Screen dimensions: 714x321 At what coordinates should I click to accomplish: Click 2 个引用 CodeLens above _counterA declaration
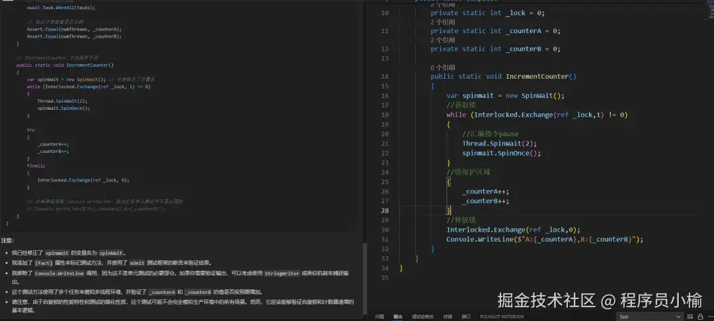[x=442, y=22]
